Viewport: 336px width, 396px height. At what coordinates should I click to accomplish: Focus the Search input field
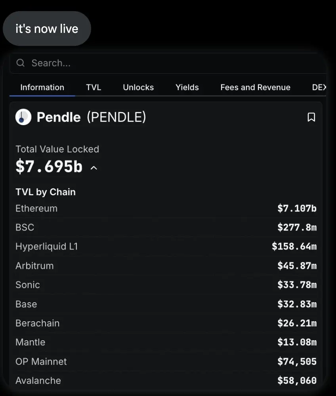click(168, 63)
